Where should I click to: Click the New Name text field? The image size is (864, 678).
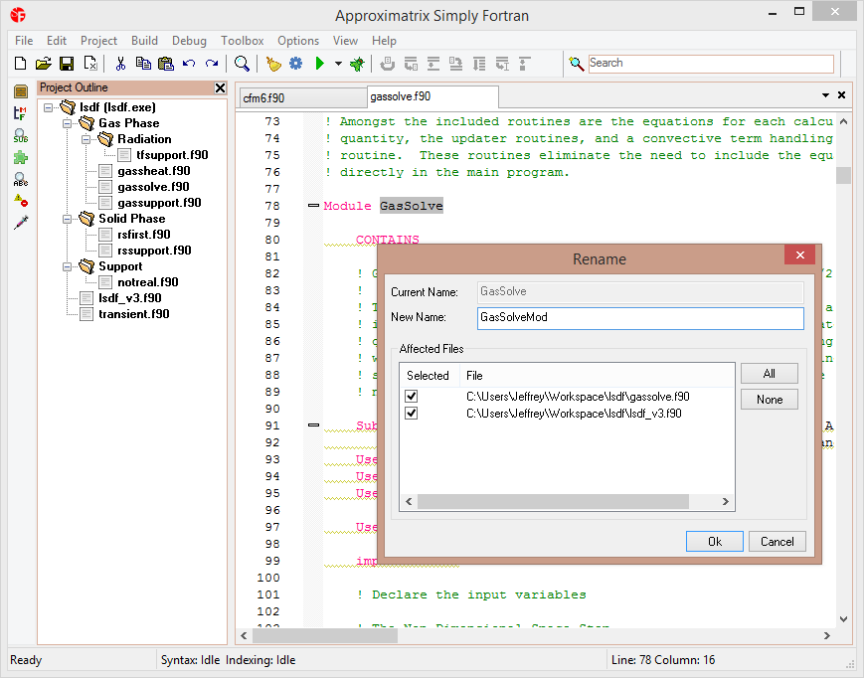[x=639, y=318]
